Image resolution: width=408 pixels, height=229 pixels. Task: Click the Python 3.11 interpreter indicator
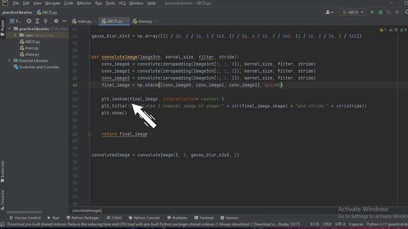click(x=387, y=224)
